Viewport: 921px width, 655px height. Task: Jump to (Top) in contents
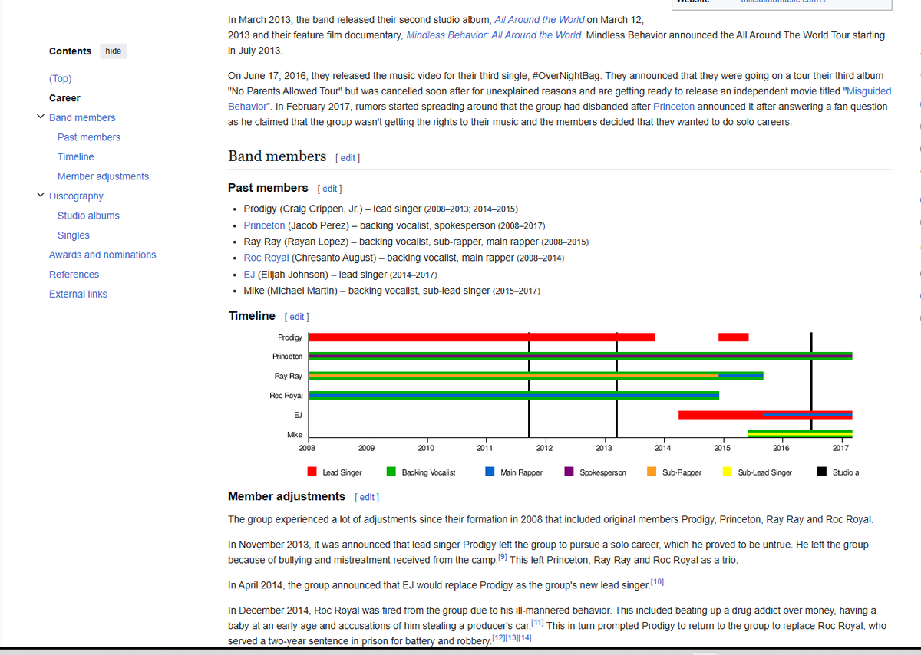60,78
